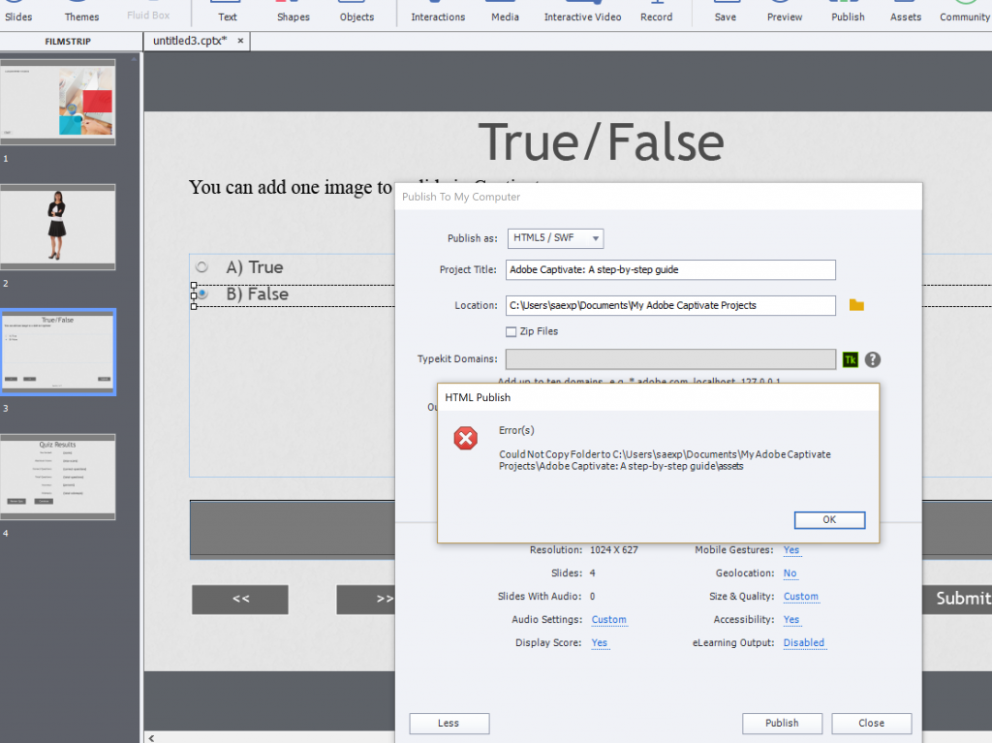Viewport: 992px width, 743px height.
Task: Open the Shapes toolbar tool
Action: (x=293, y=13)
